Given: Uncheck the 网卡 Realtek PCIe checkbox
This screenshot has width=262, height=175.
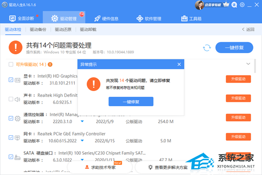Looking at the screenshot, I should tap(11, 138).
